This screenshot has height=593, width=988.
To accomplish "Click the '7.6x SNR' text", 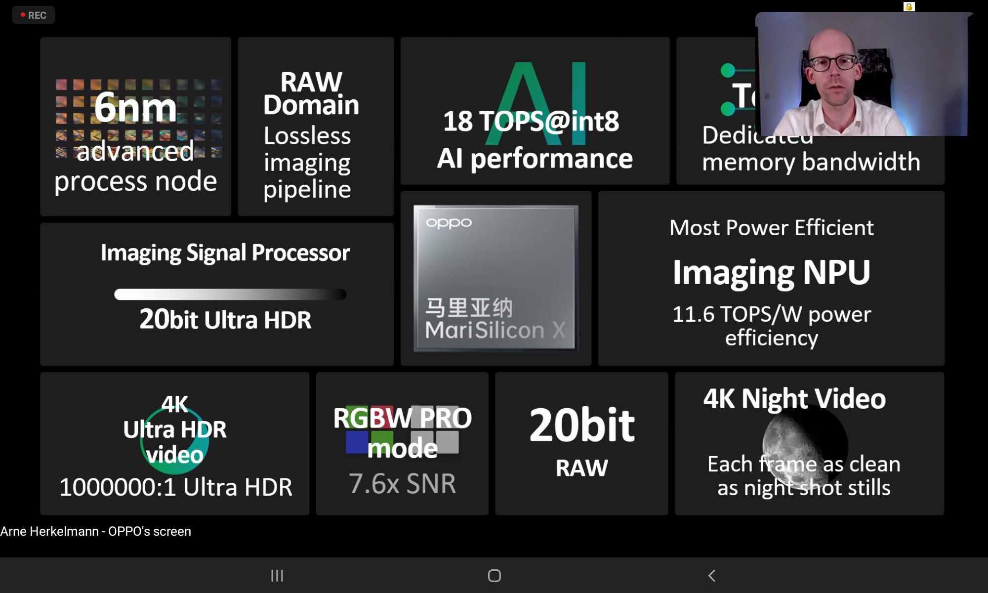I will [x=403, y=483].
